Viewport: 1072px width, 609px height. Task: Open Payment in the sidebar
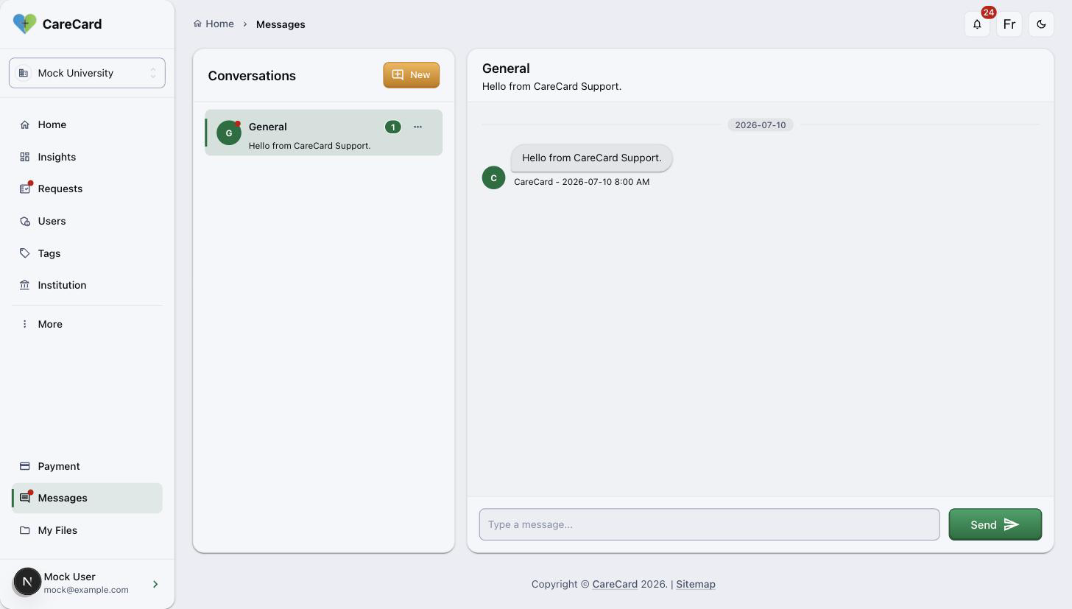(87, 466)
